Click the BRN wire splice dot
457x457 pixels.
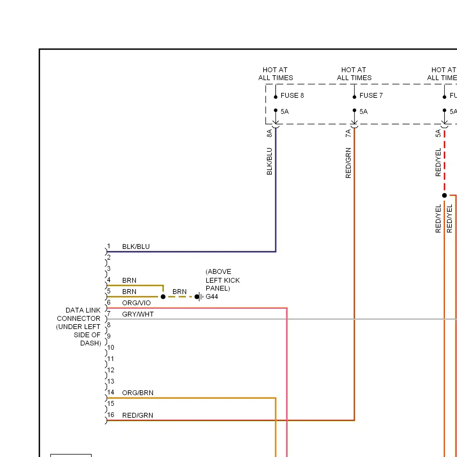pyautogui.click(x=163, y=296)
